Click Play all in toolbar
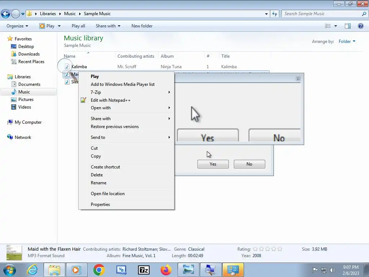369x277 pixels. click(x=78, y=26)
